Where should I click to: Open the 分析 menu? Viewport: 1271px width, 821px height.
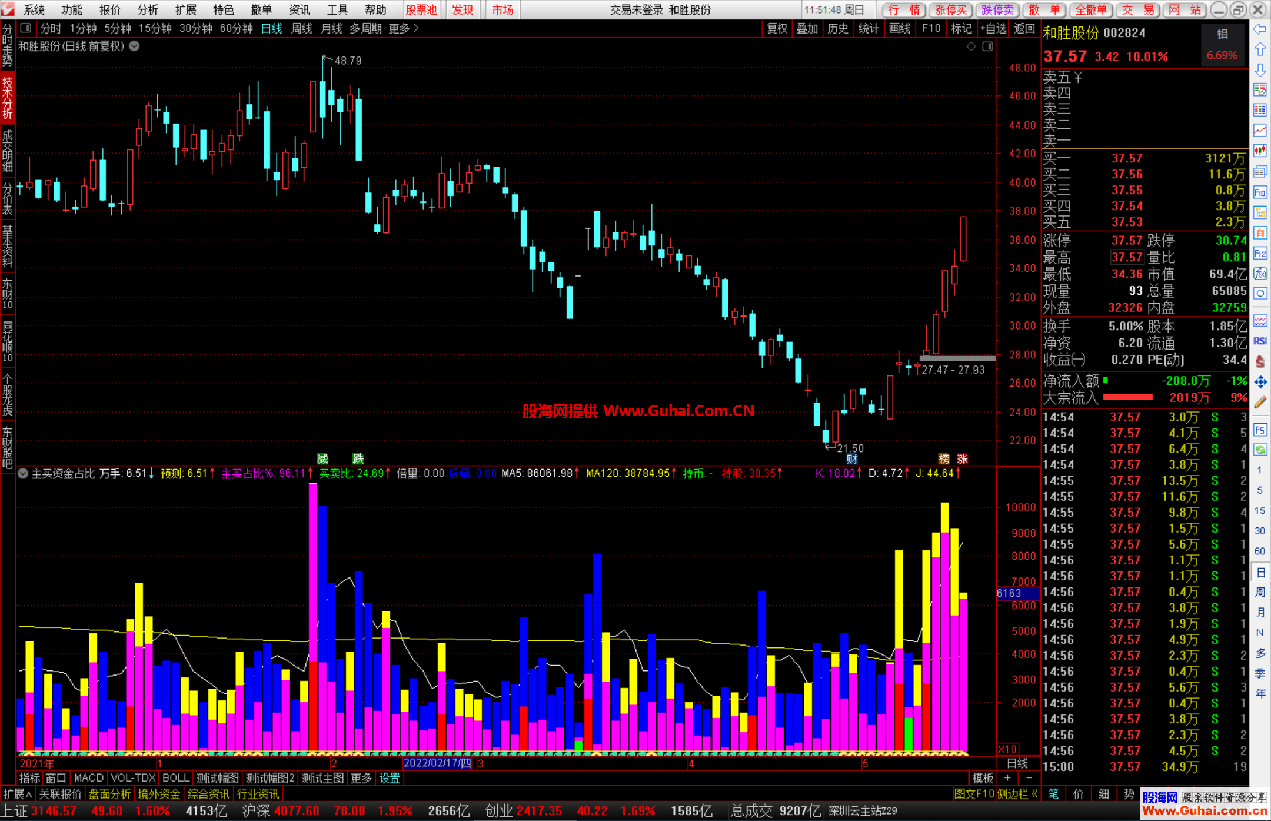pos(148,10)
